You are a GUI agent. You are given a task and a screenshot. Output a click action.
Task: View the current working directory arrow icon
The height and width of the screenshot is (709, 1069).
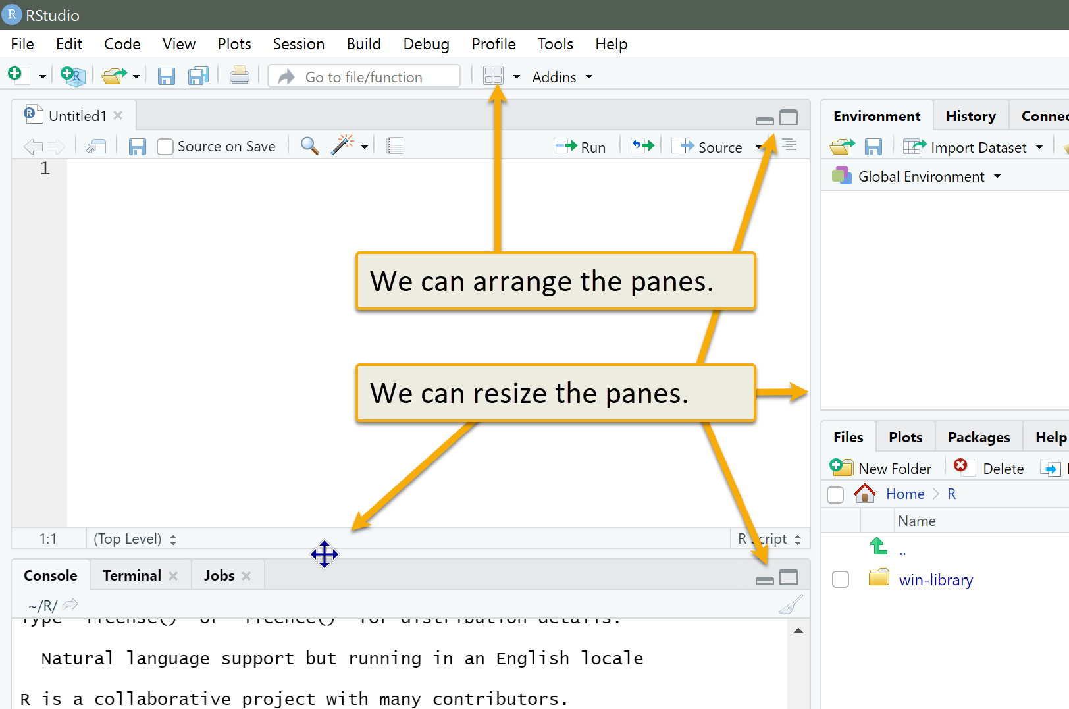[x=70, y=604]
